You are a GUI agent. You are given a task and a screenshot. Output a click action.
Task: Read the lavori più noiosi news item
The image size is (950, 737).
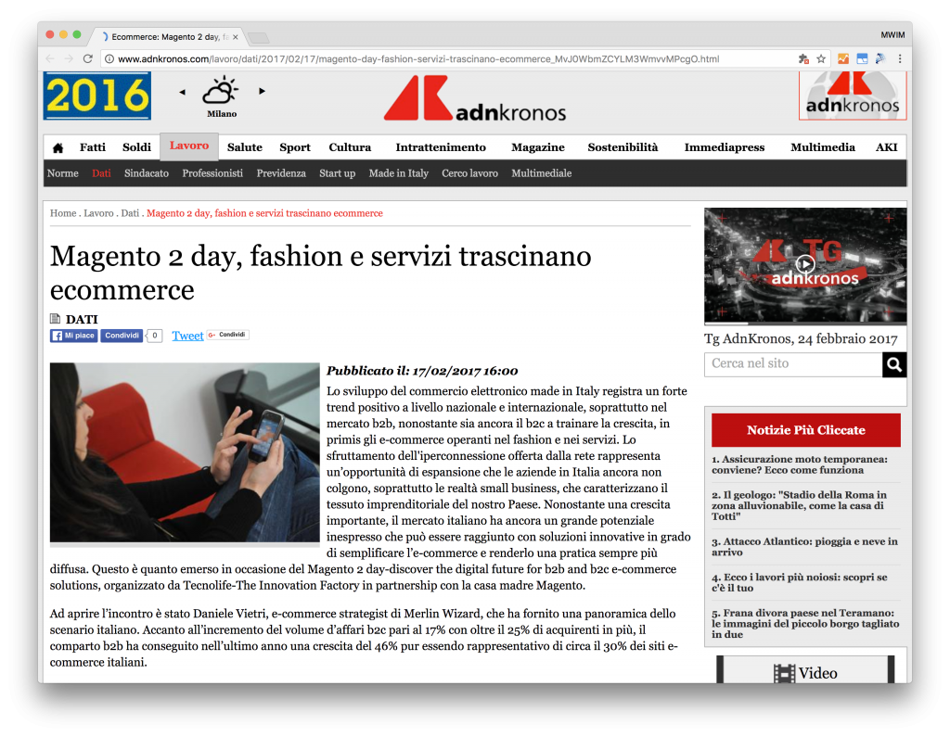click(805, 582)
